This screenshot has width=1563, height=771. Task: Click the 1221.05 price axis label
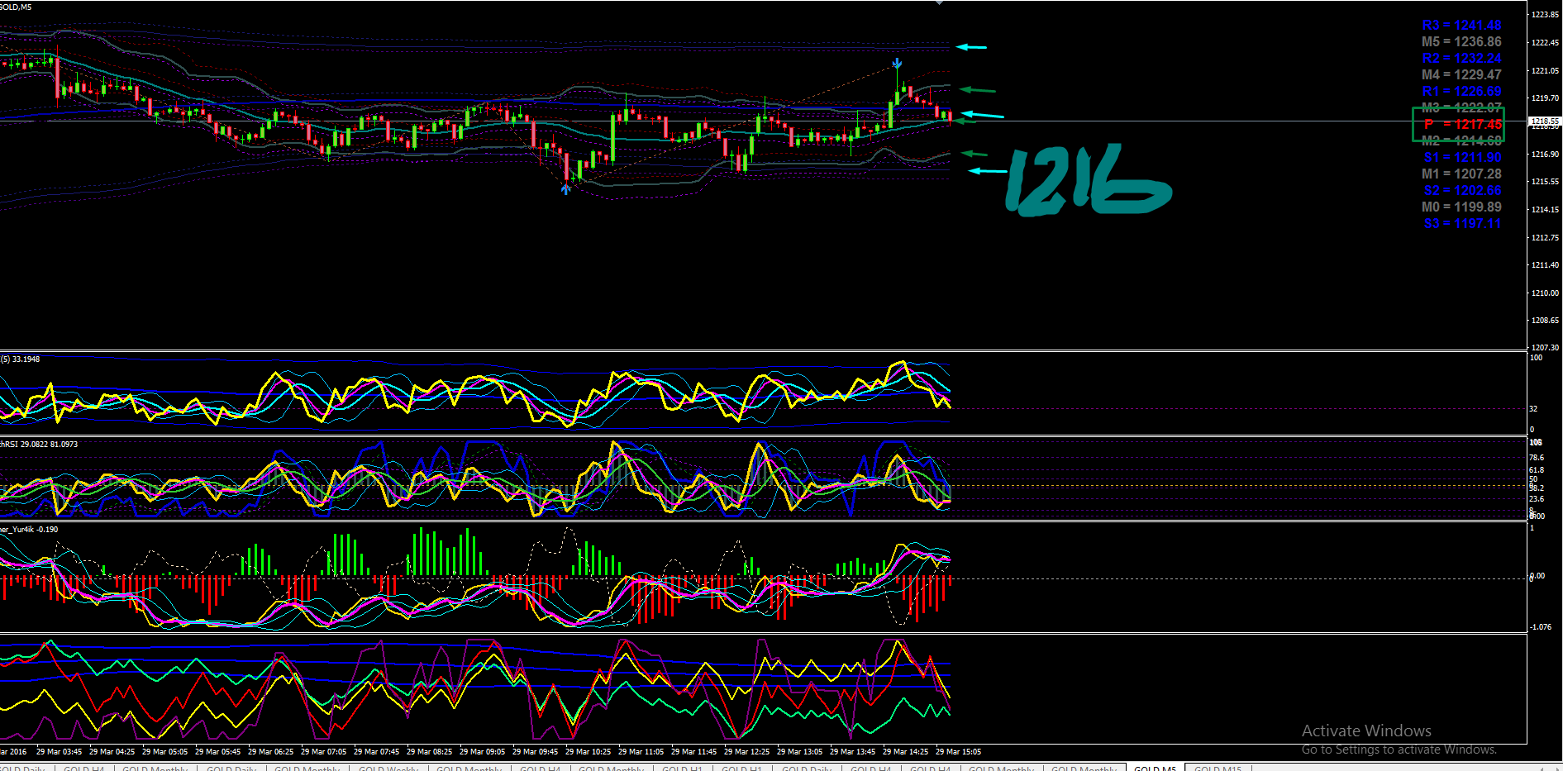1545,70
